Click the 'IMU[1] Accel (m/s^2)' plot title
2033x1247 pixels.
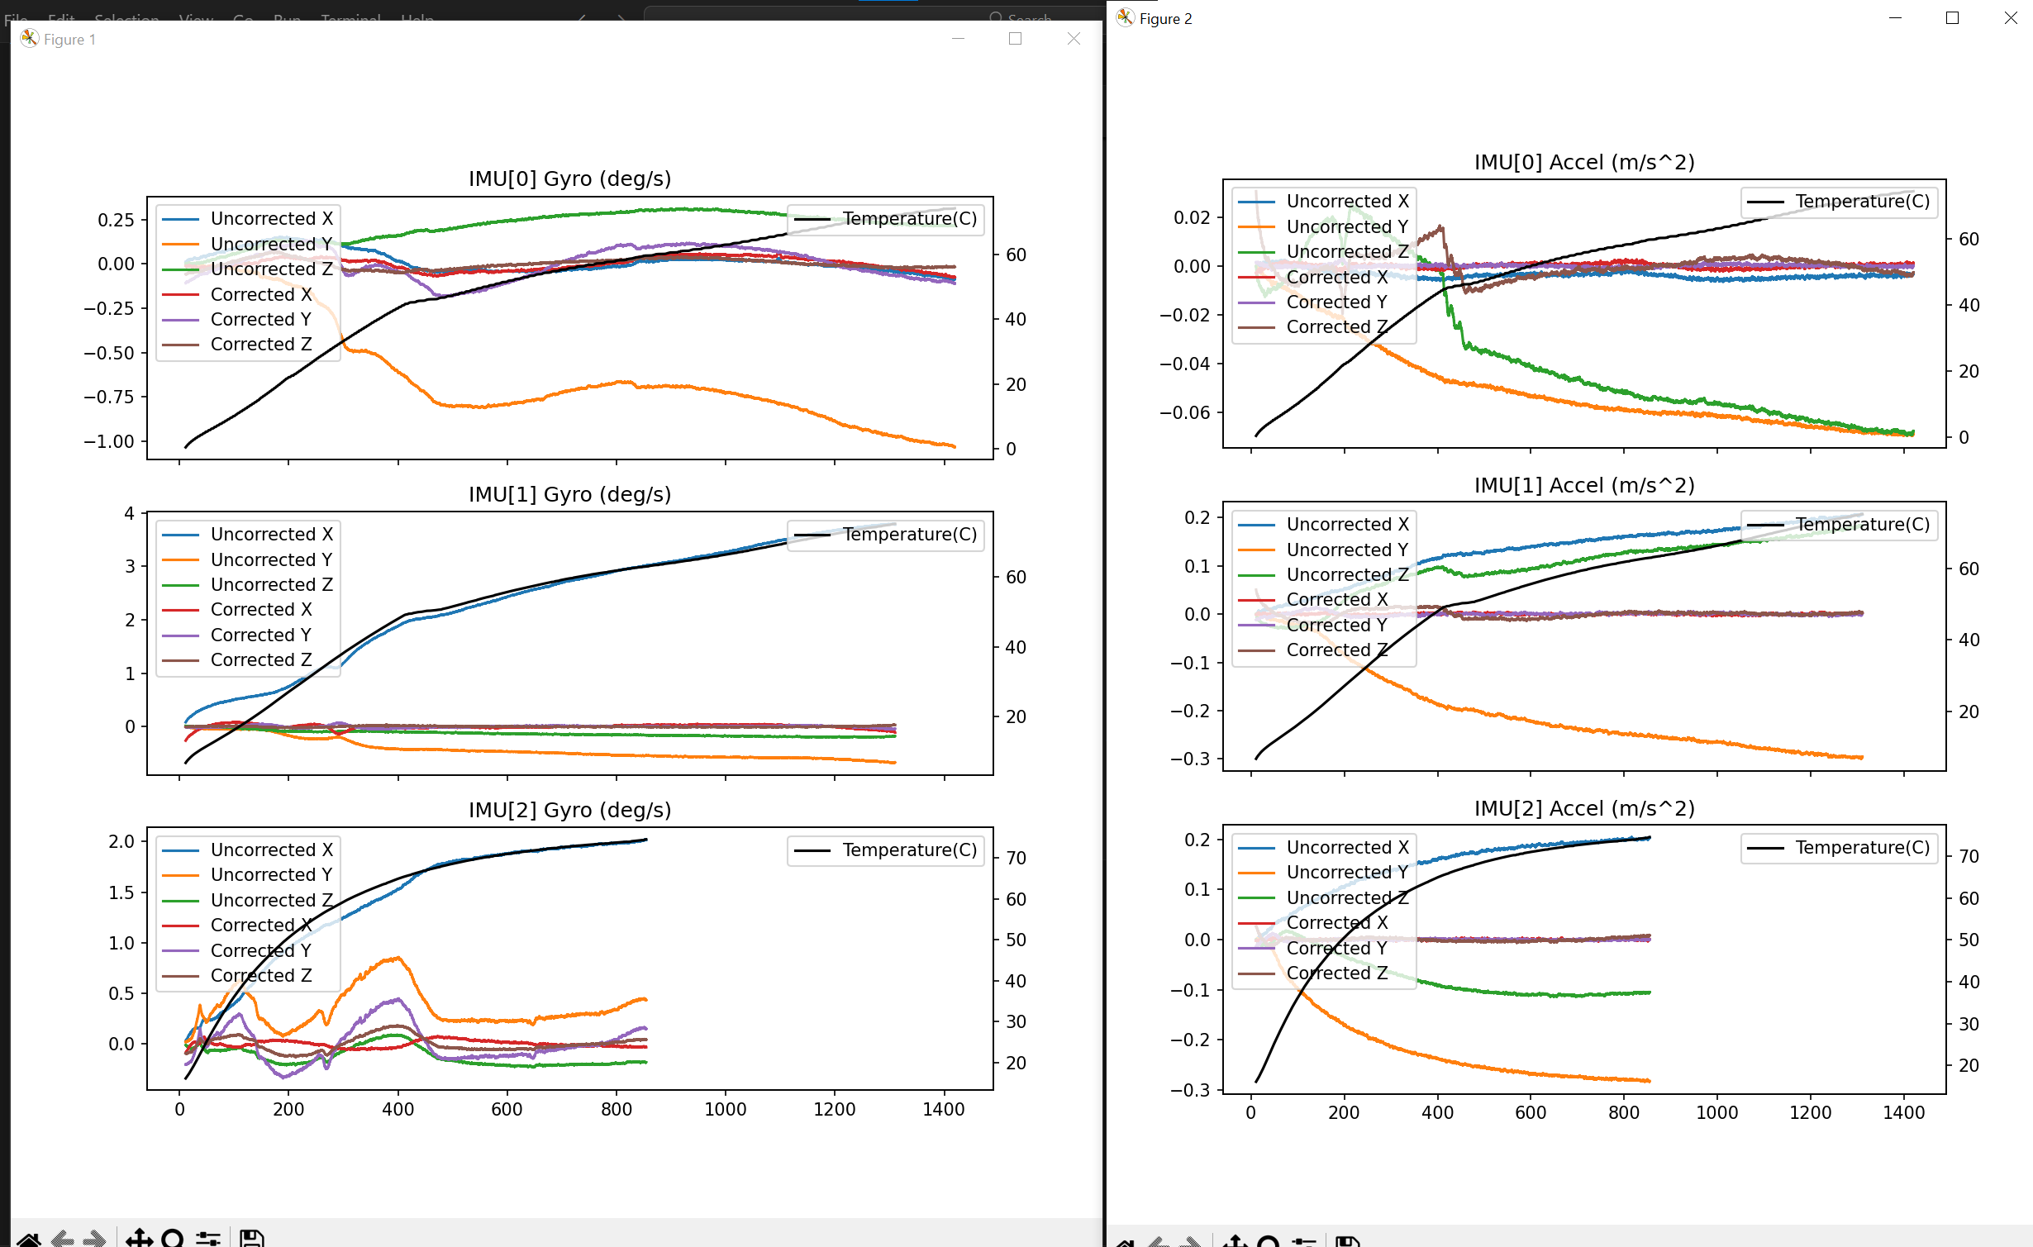(1584, 485)
